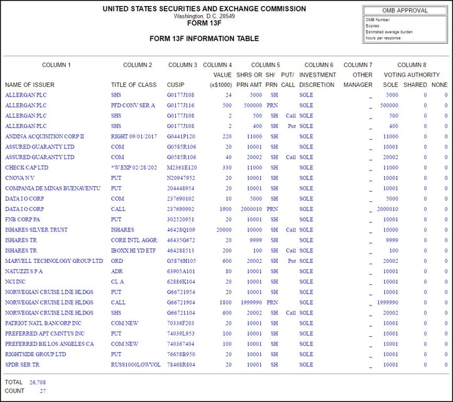The width and height of the screenshot is (453, 402).
Task: Click the value 20000 for iShares Silver
Action: point(224,229)
